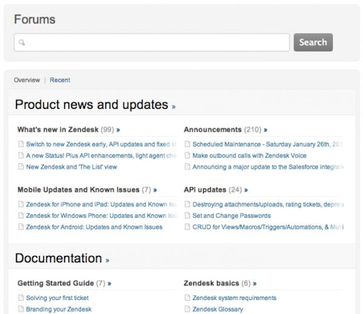
Task: Open 'Scheduled Maintenance - Saturday January 26th' link
Action: point(267,144)
